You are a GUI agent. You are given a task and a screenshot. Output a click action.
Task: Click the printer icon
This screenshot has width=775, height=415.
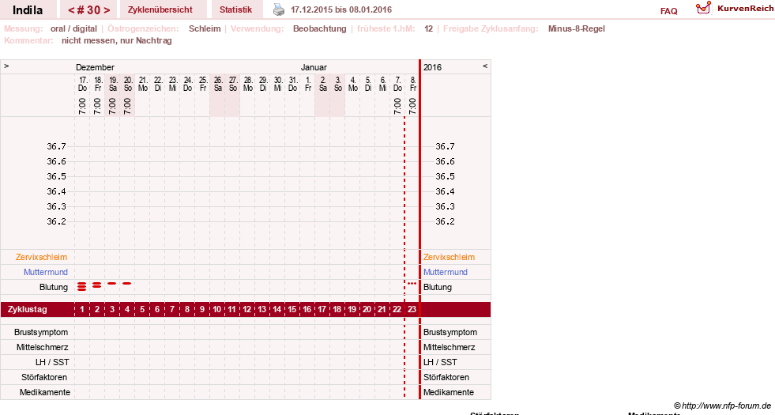tap(279, 9)
